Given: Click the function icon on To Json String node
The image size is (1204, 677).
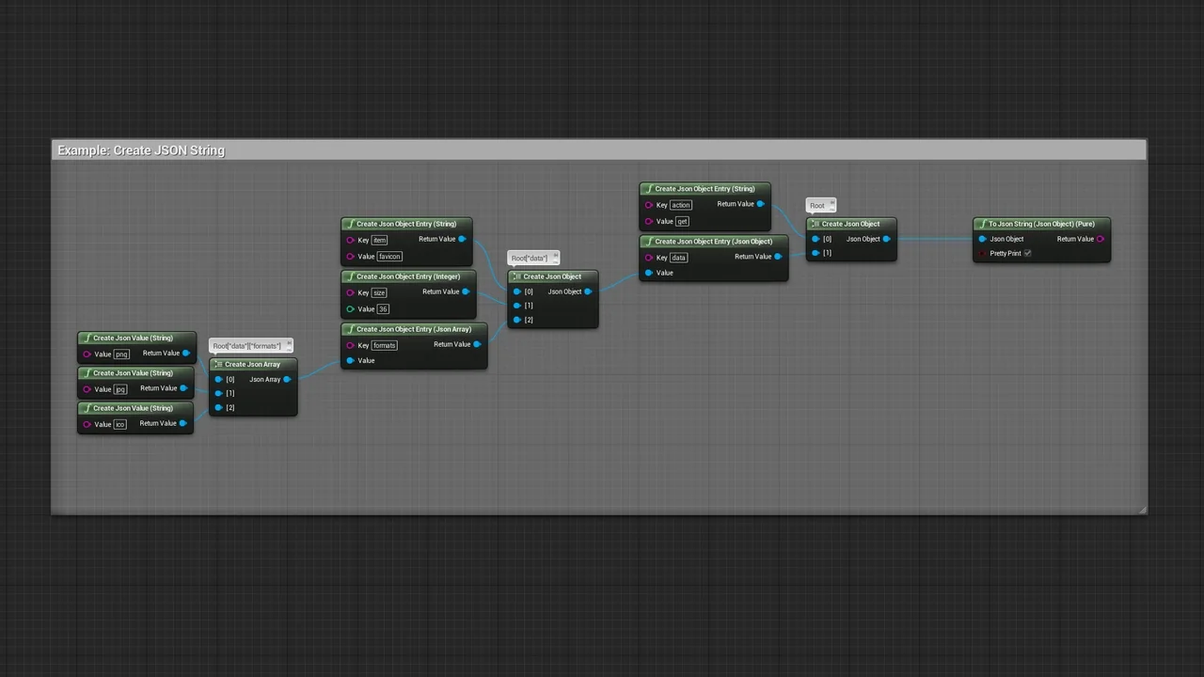Looking at the screenshot, I should click(982, 224).
